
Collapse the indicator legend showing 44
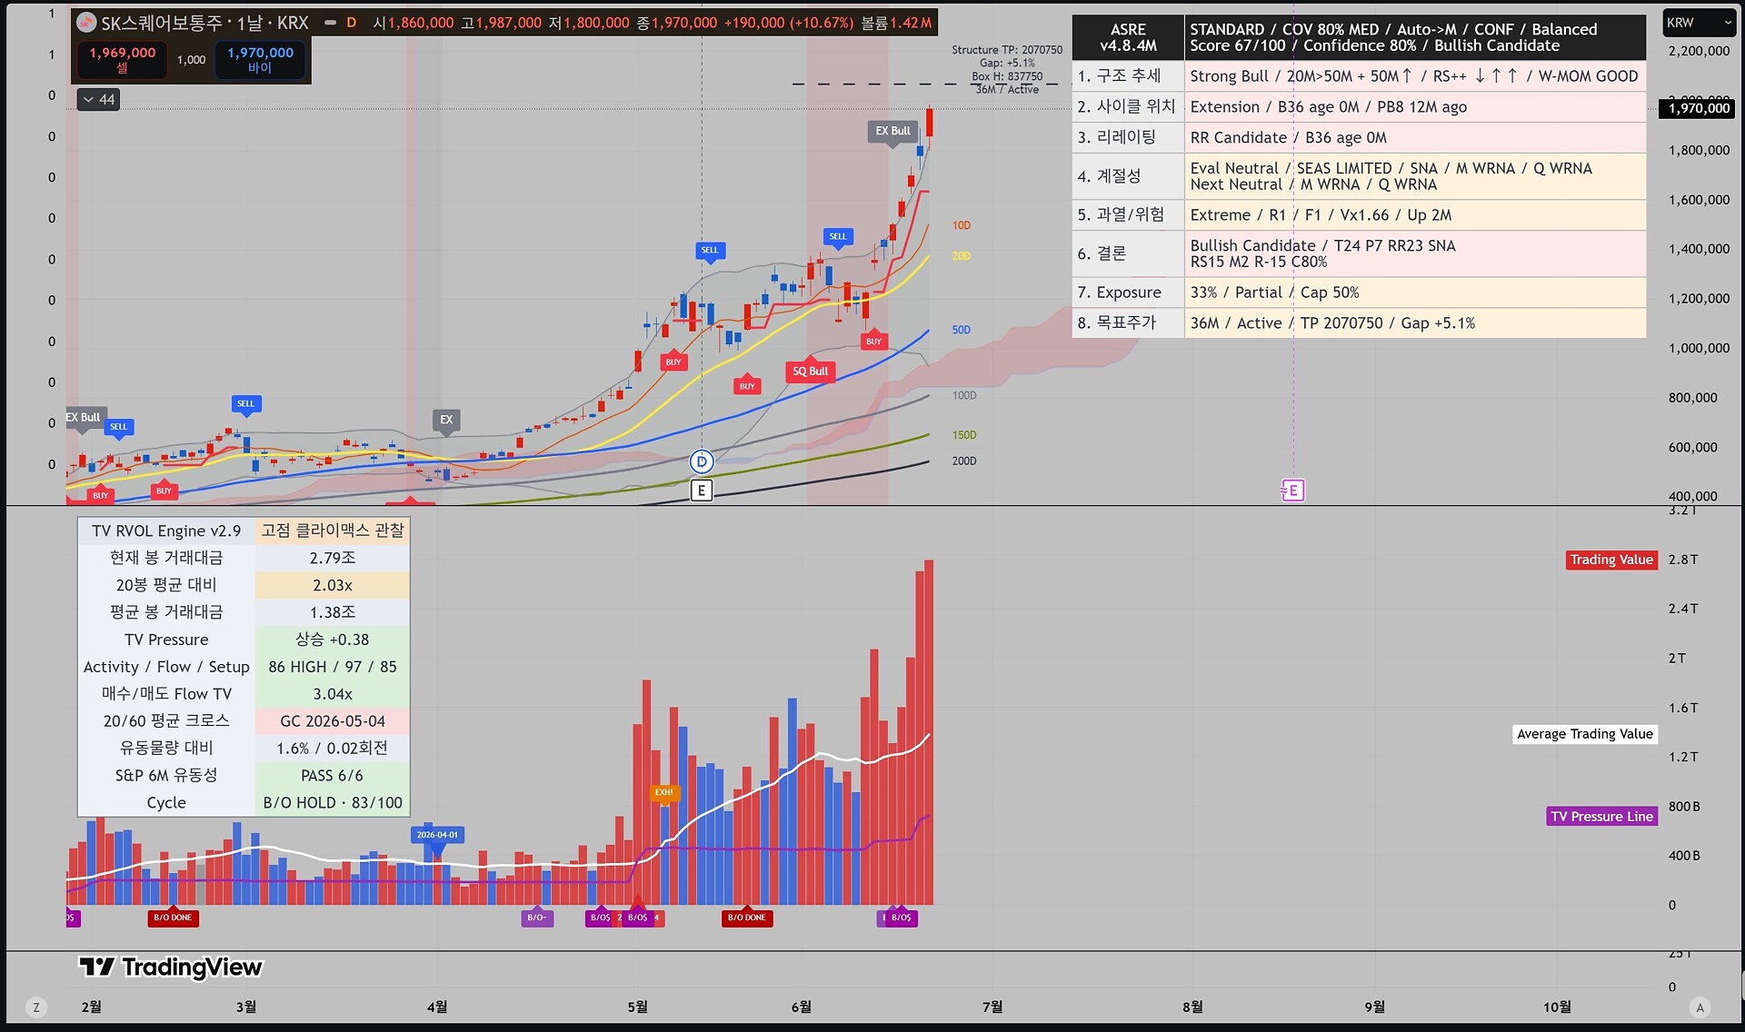[98, 100]
